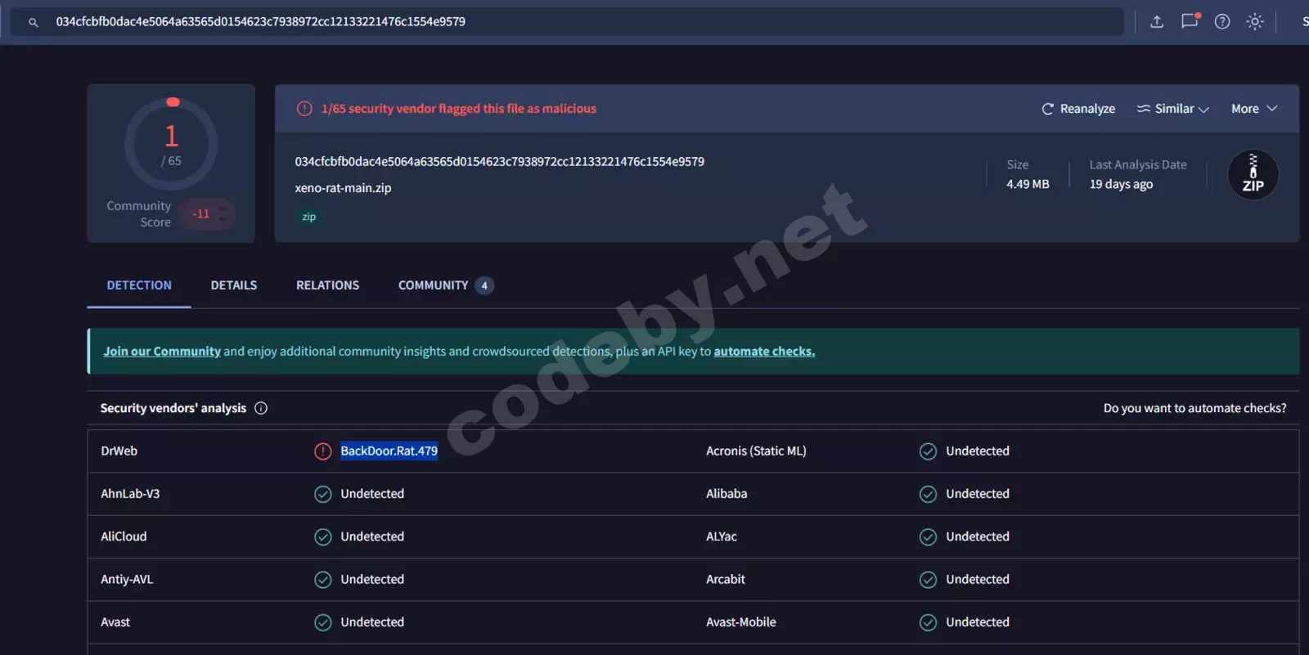Click Do you want to automate checks?
Viewport: 1309px width, 655px height.
[1194, 408]
